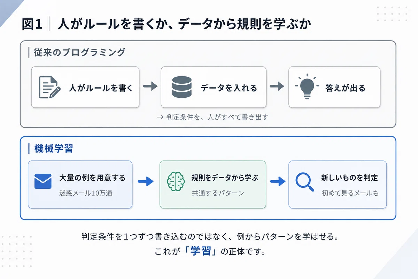Click the blue arrow after 大量の例を用意する
The image size is (418, 279).
coord(146,181)
